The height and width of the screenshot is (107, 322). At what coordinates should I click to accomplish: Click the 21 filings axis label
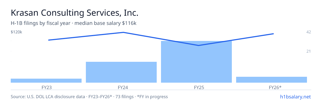[309, 51]
